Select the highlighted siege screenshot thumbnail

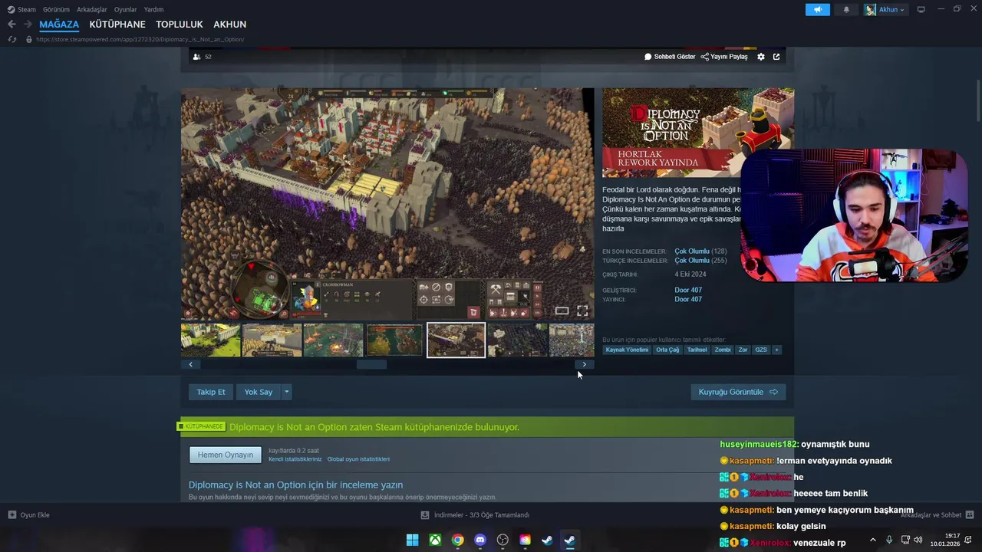pyautogui.click(x=456, y=340)
